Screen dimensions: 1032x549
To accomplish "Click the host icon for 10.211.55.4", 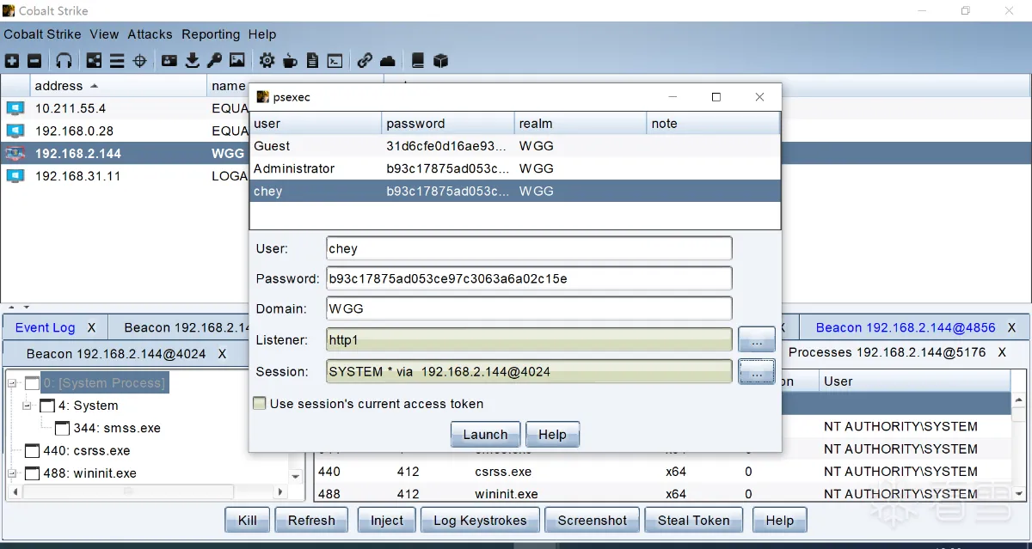I will click(15, 108).
